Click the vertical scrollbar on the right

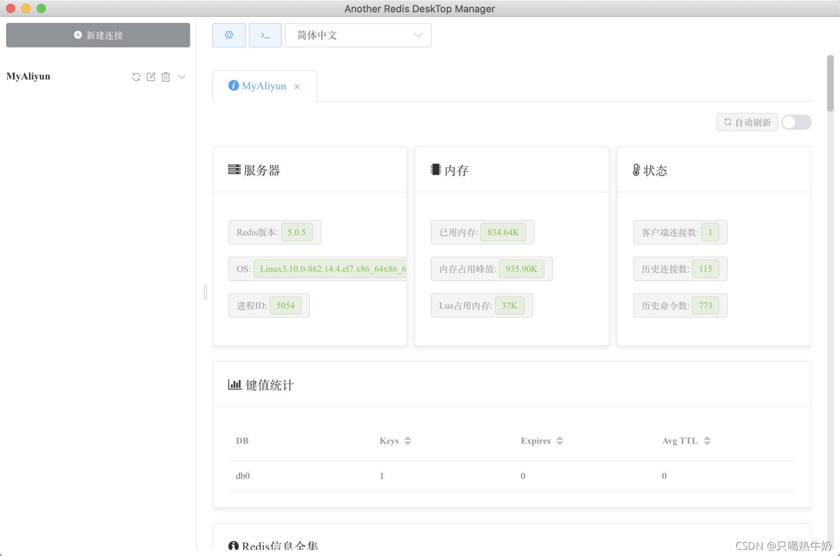830,83
